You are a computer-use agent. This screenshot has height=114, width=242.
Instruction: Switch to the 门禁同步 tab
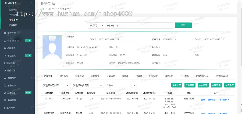pyautogui.click(x=154, y=76)
